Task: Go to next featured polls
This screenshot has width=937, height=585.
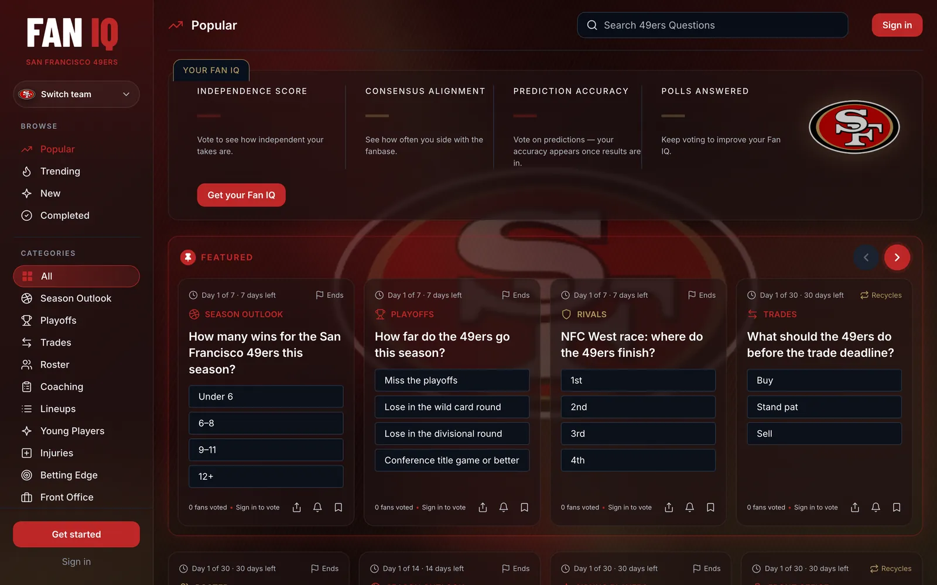Action: [897, 257]
